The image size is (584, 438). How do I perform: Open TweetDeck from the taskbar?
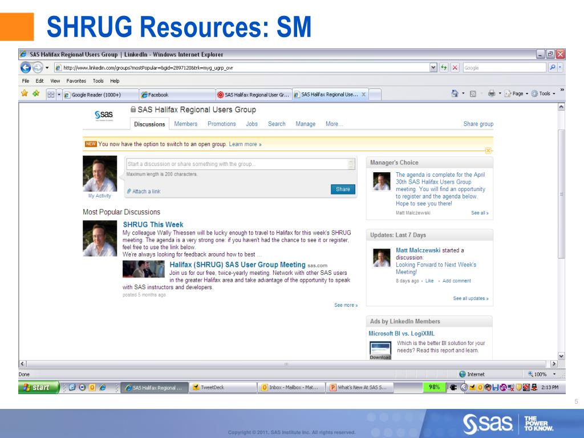click(x=223, y=387)
